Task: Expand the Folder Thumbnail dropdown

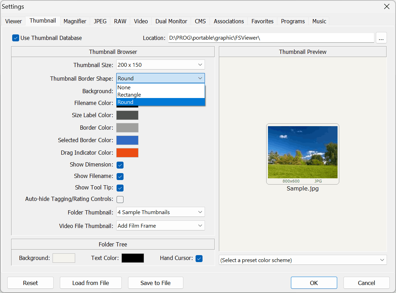Action: (160, 212)
